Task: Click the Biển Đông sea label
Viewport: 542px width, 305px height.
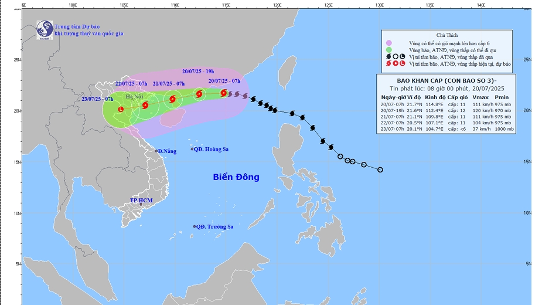Action: click(x=236, y=177)
